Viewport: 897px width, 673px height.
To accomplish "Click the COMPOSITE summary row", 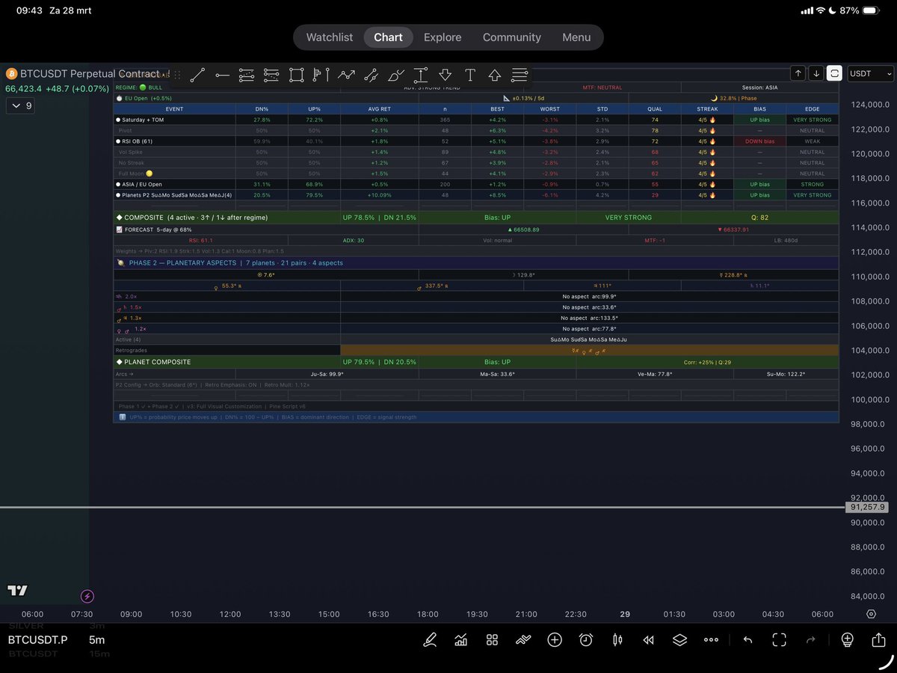I will point(476,218).
